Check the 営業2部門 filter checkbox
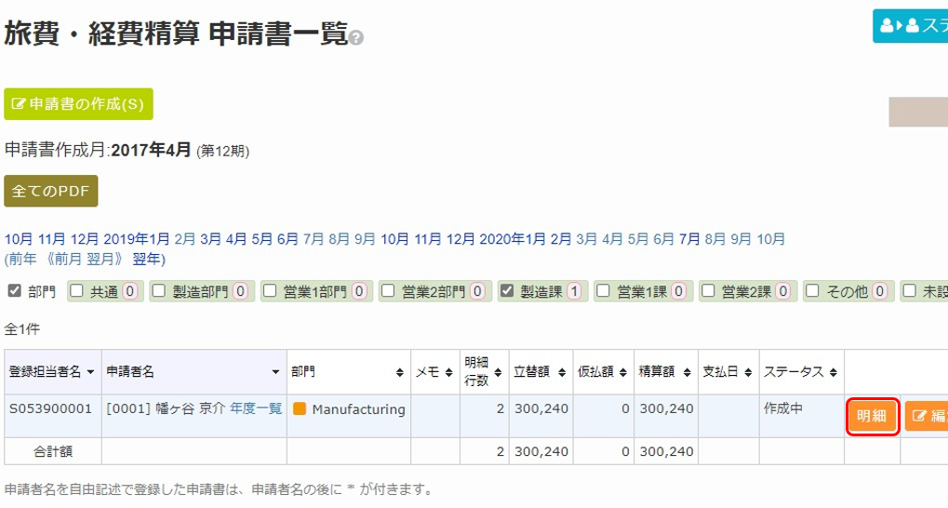948x508 pixels. [x=388, y=291]
